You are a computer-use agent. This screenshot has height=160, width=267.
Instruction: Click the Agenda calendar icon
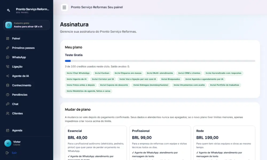point(8,130)
